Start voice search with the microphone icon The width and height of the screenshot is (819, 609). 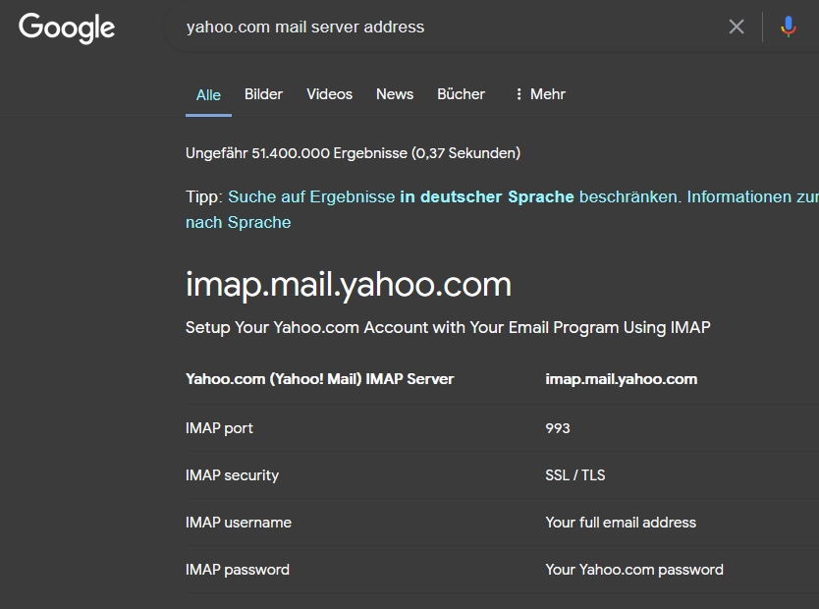pos(788,28)
